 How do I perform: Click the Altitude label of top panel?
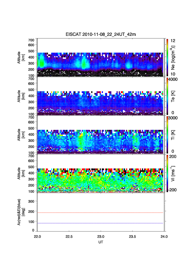tap(21, 57)
